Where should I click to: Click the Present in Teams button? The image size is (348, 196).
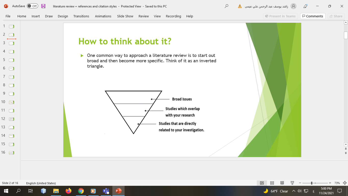(x=280, y=16)
